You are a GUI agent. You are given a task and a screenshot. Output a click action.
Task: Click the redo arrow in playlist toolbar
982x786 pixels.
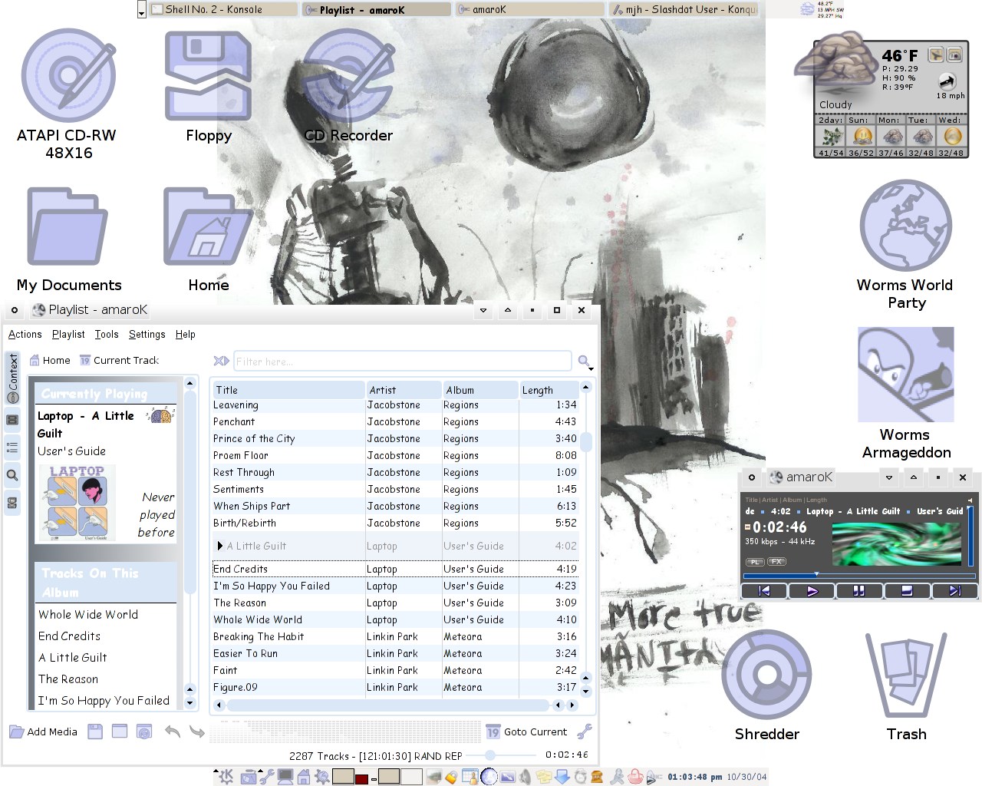pyautogui.click(x=197, y=732)
